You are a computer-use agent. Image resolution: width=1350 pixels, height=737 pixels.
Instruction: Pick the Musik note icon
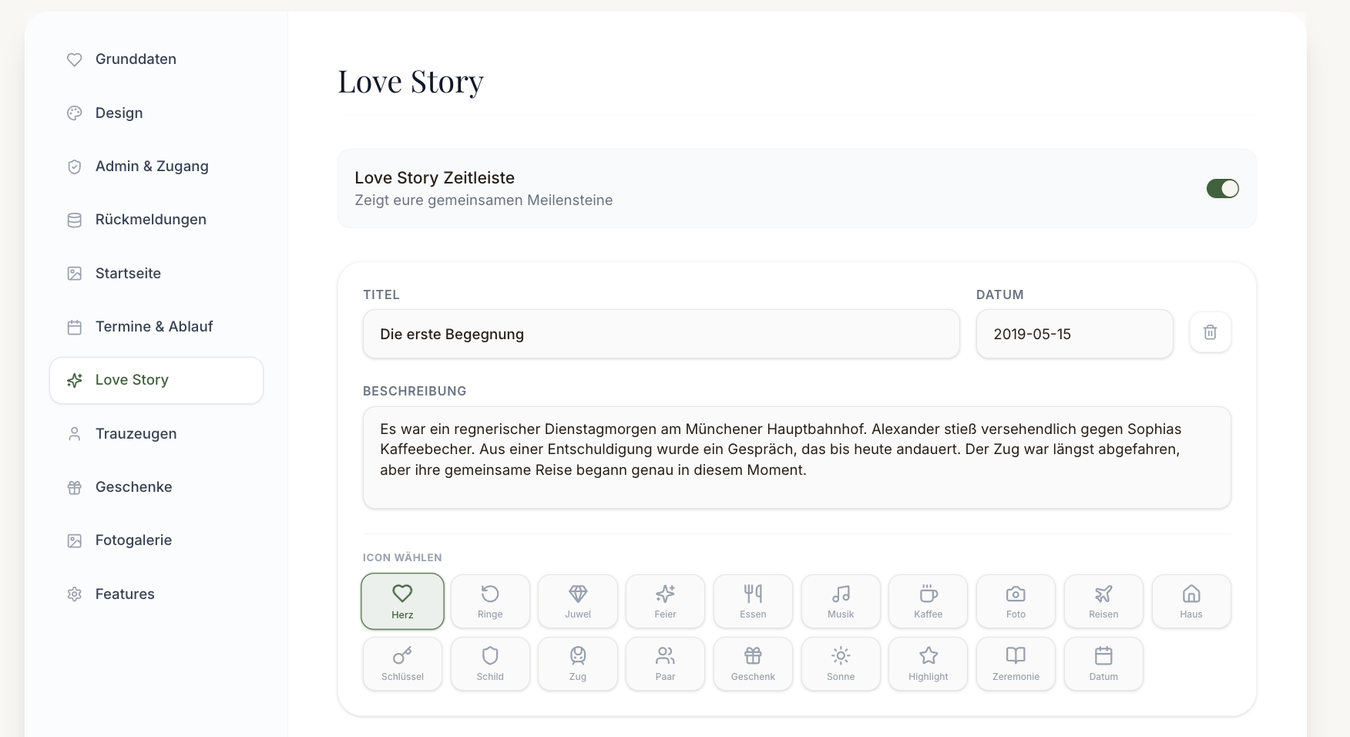[x=841, y=601]
